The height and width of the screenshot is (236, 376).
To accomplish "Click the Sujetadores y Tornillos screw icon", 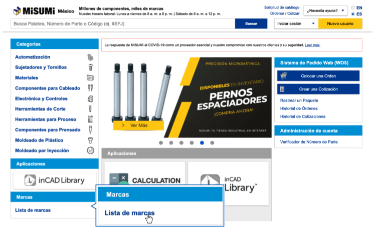I will [x=90, y=67].
